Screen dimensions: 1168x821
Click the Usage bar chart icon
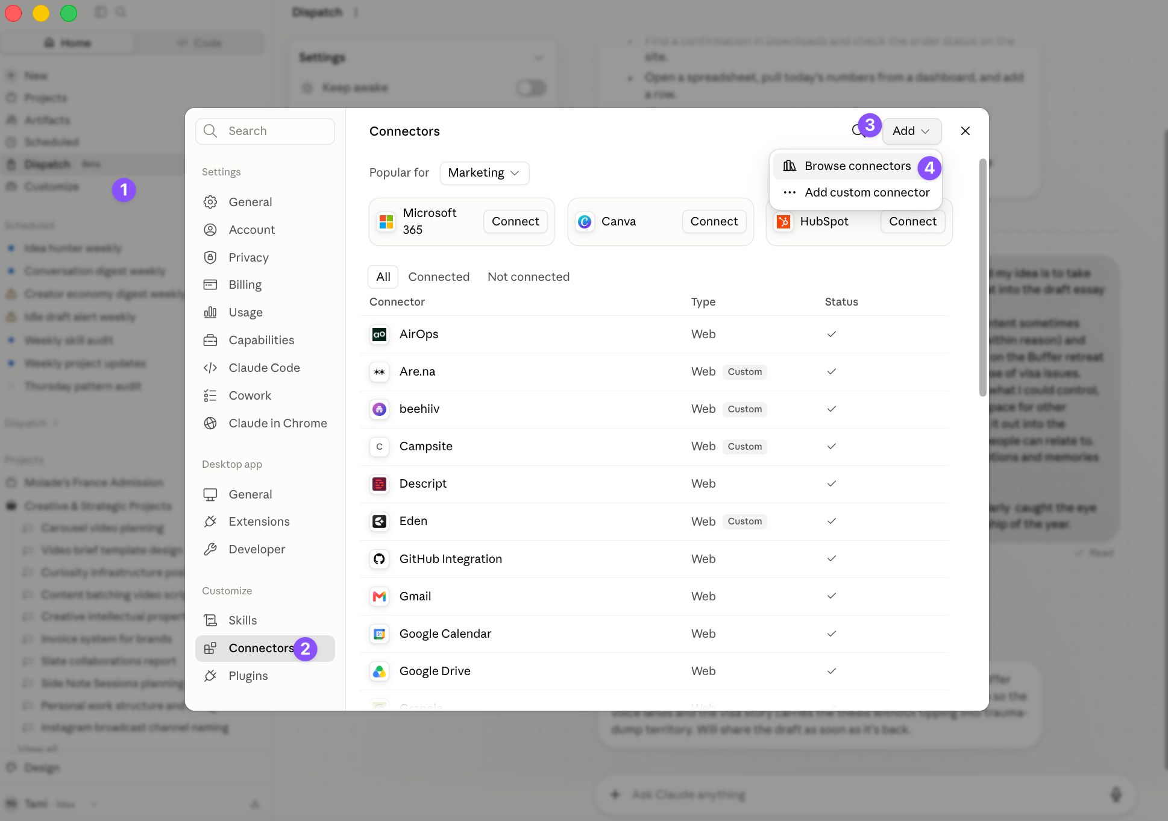coord(210,312)
